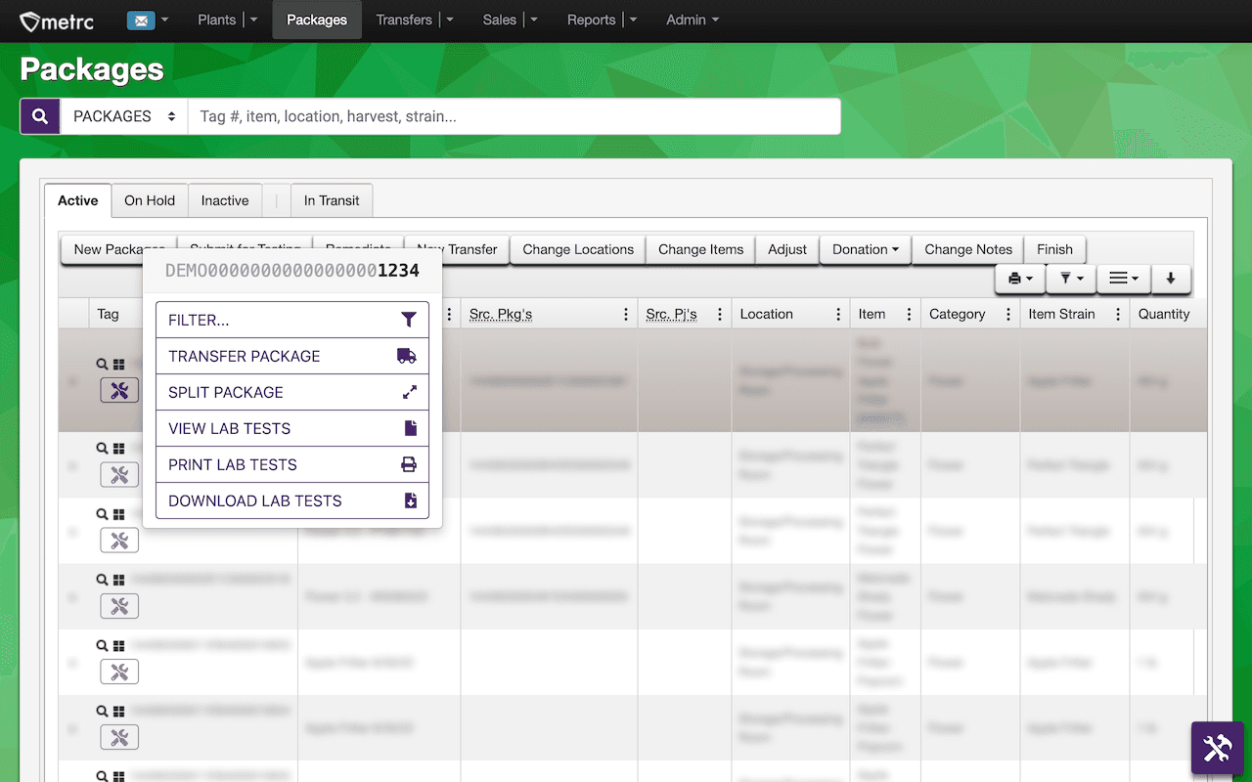Choose Filter... with the funnel icon in popup
The height and width of the screenshot is (782, 1252).
[x=292, y=320]
